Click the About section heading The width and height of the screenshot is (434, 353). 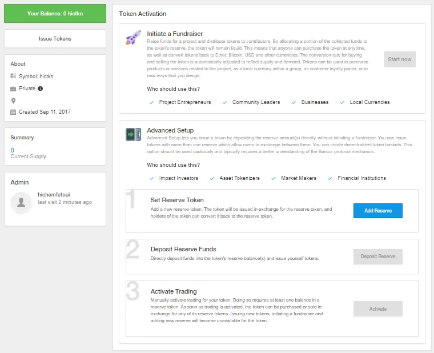coord(18,63)
